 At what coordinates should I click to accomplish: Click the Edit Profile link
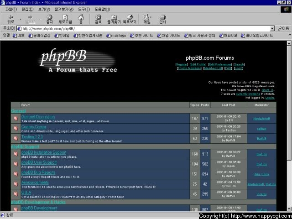[x=198, y=64]
